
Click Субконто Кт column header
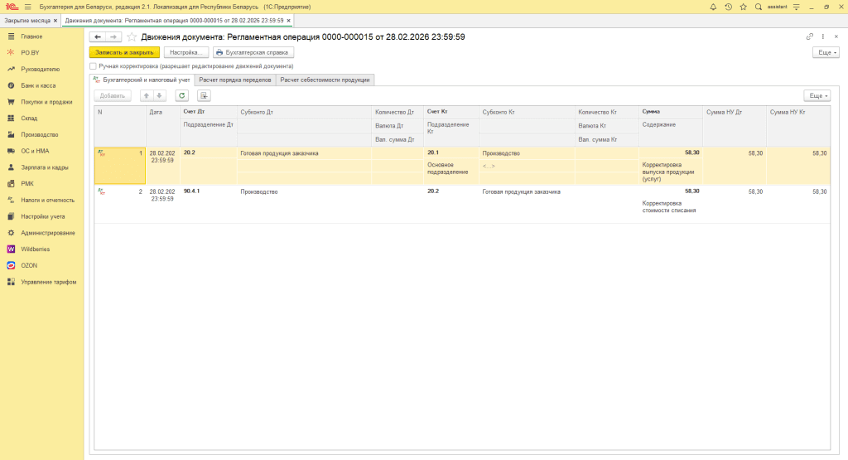point(527,112)
